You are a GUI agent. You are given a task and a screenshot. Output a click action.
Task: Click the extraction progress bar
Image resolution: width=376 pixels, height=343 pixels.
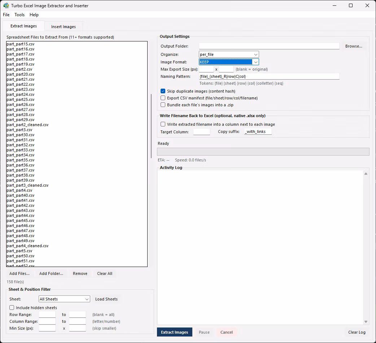pyautogui.click(x=263, y=152)
